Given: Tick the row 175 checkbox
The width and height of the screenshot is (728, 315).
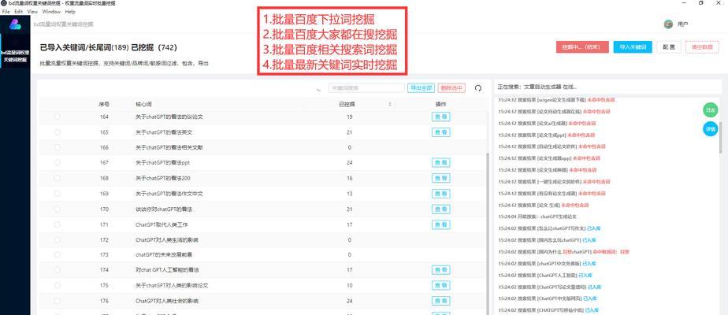Looking at the screenshot, I should [57, 285].
